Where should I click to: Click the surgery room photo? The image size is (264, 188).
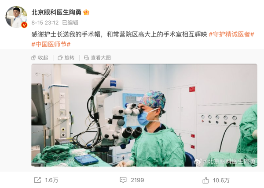pos(144,115)
